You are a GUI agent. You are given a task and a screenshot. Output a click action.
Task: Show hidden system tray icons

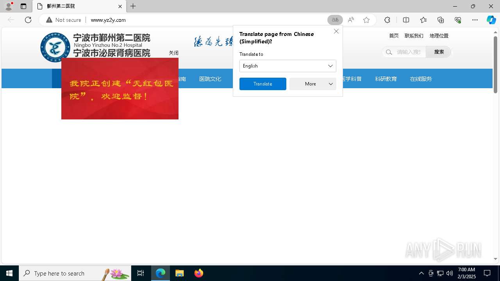tap(421, 273)
